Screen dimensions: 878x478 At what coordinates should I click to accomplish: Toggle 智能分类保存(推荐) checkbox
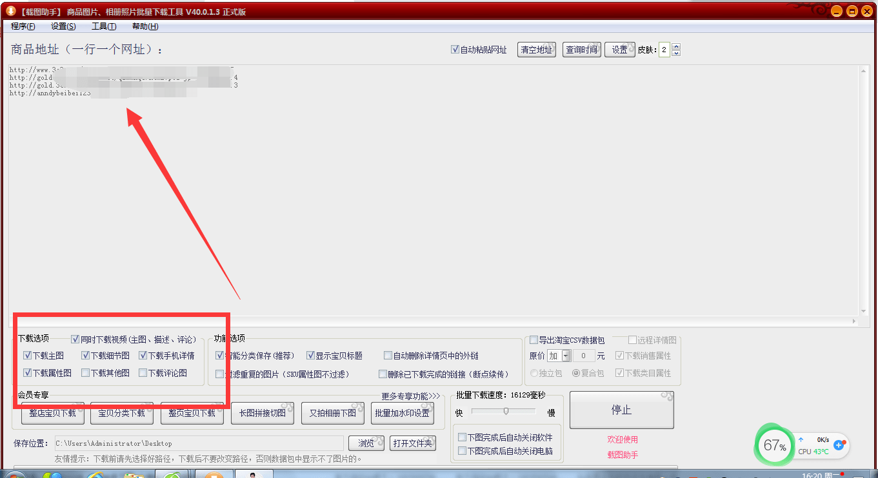click(x=220, y=355)
